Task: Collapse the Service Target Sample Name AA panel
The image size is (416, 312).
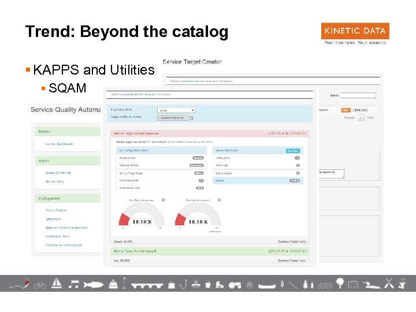Action: [210, 133]
